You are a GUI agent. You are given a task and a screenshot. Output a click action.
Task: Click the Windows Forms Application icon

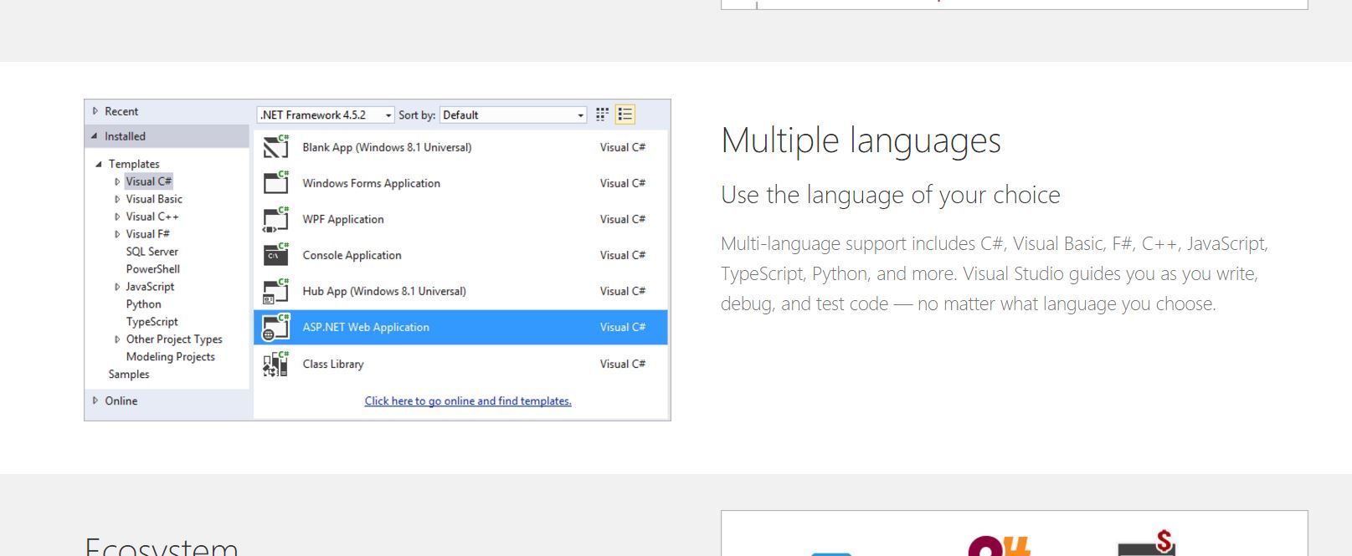[x=276, y=183]
